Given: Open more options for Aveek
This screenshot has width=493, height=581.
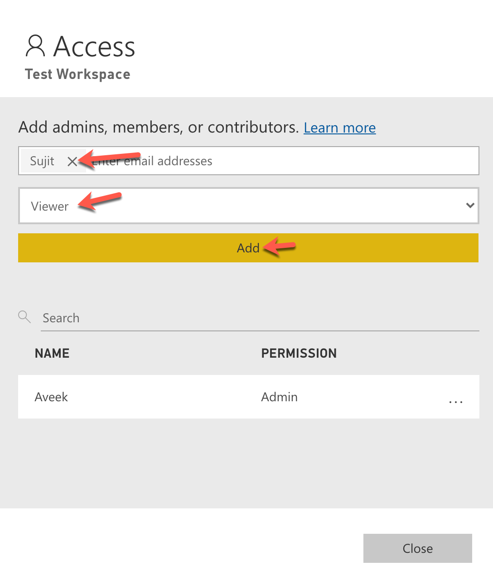Looking at the screenshot, I should click(x=455, y=402).
